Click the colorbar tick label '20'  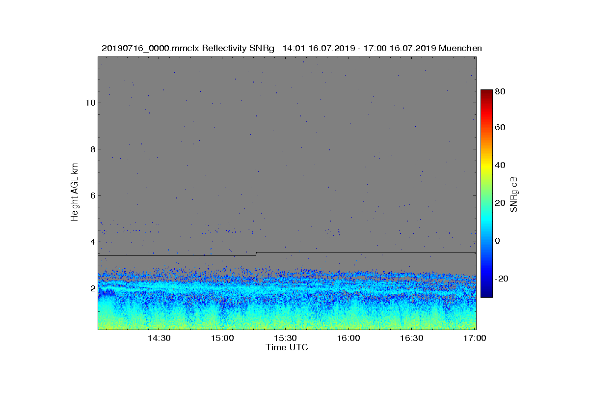click(501, 203)
